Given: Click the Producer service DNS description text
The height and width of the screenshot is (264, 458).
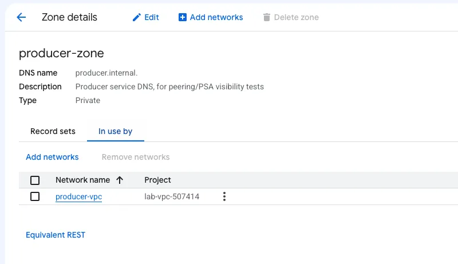Looking at the screenshot, I should coord(169,86).
